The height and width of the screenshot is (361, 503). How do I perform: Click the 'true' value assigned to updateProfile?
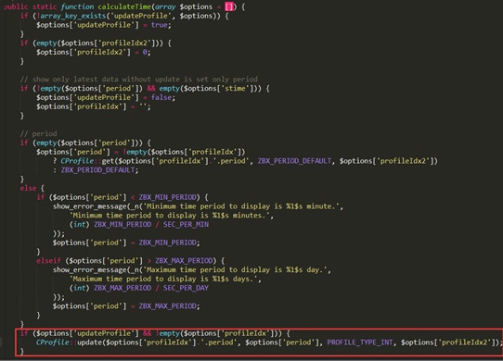click(160, 25)
